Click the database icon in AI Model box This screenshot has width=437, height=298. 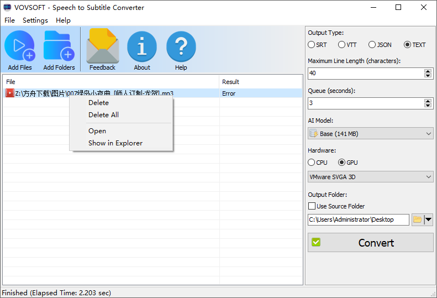pyautogui.click(x=314, y=133)
